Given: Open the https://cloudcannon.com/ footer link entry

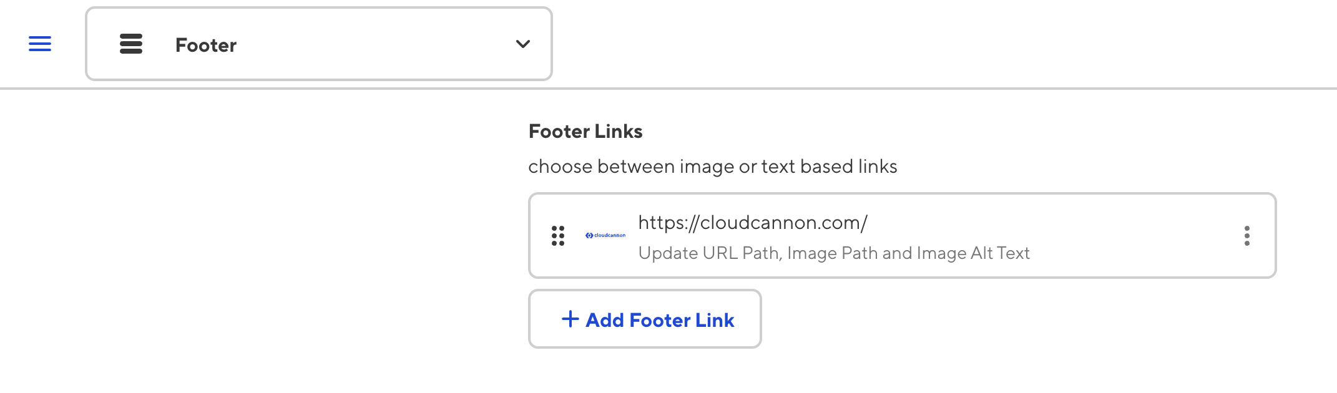Looking at the screenshot, I should coord(752,223).
